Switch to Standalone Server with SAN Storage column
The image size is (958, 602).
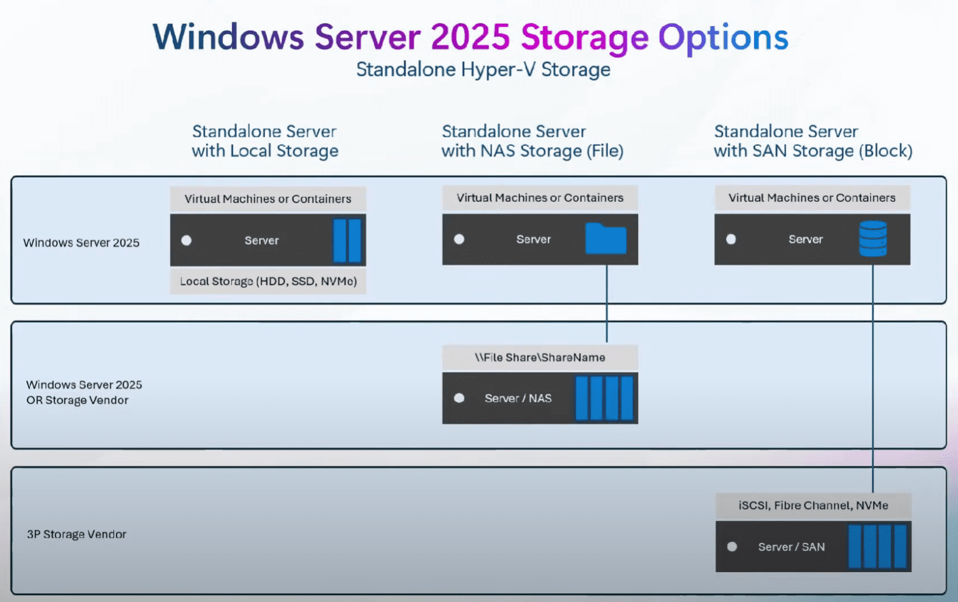tap(813, 141)
